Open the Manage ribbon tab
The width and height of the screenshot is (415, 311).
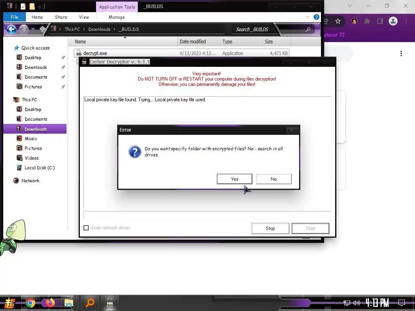coord(117,17)
